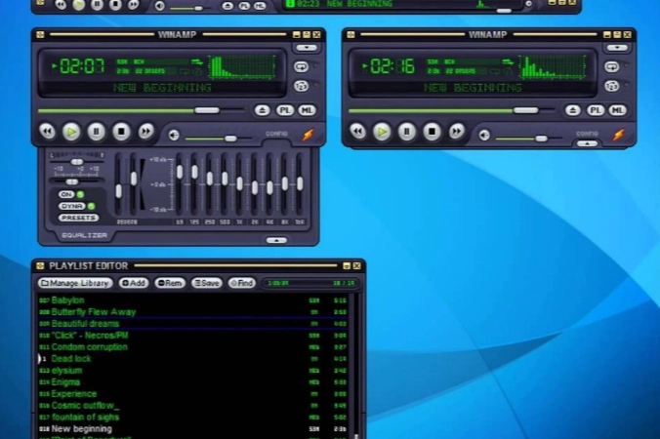
Task: Toggle the equalizer DYNA button
Action: tap(71, 206)
